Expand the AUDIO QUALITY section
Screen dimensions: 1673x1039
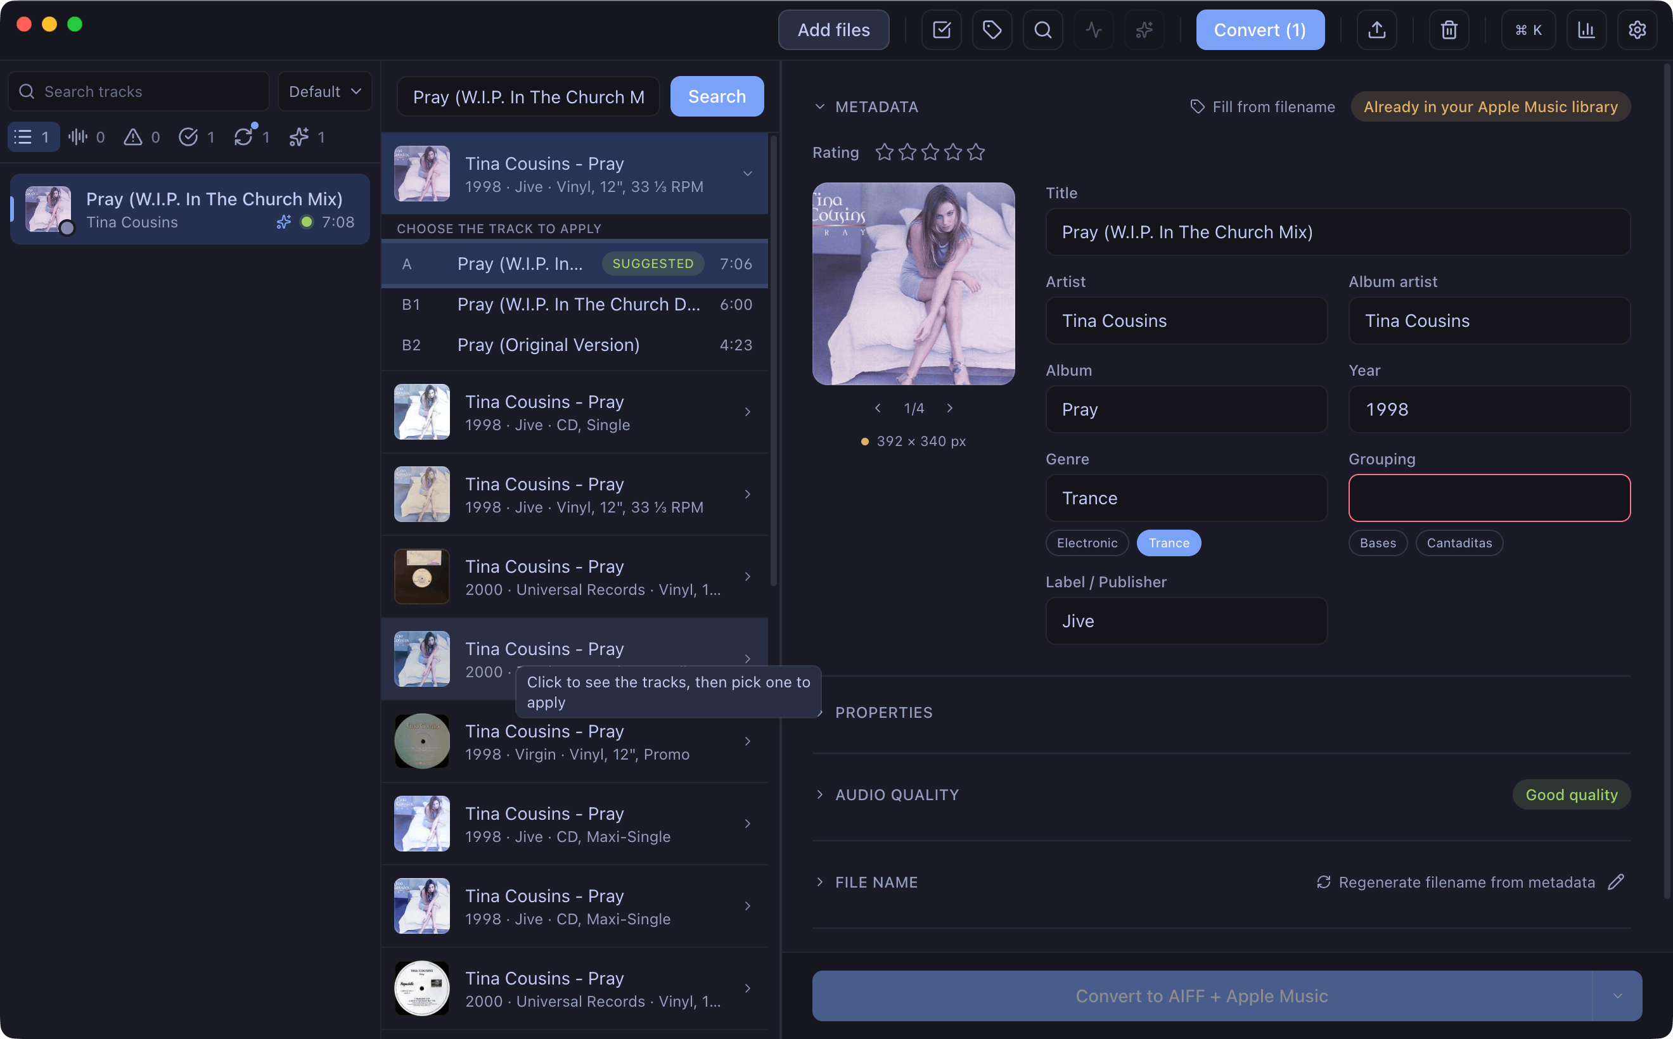tap(887, 794)
